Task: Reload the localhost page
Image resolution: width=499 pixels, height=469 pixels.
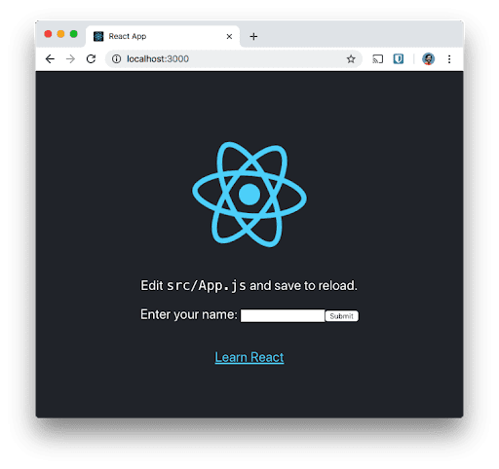Action: [x=91, y=58]
